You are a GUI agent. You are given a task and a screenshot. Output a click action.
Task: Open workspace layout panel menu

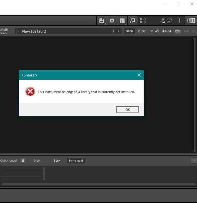click(122, 21)
